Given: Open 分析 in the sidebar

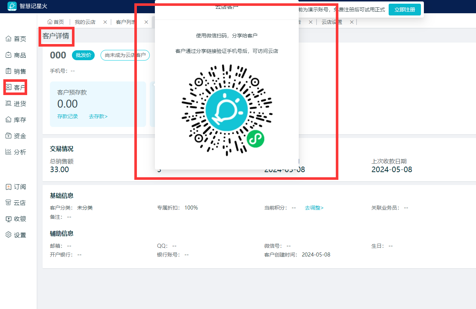Looking at the screenshot, I should (16, 152).
